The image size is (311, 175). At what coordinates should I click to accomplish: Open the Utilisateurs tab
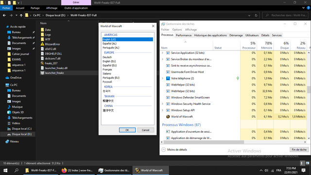pyautogui.click(x=252, y=35)
